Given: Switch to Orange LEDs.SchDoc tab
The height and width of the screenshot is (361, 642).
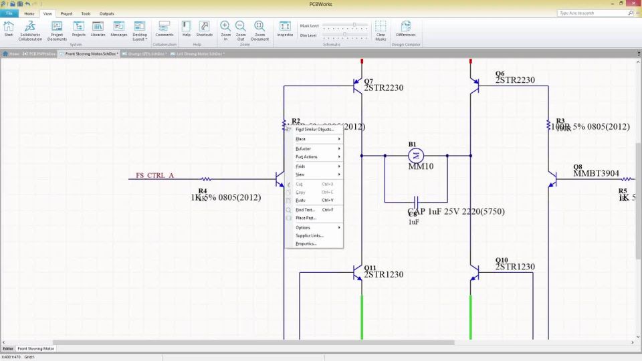Looking at the screenshot, I should click(x=144, y=53).
